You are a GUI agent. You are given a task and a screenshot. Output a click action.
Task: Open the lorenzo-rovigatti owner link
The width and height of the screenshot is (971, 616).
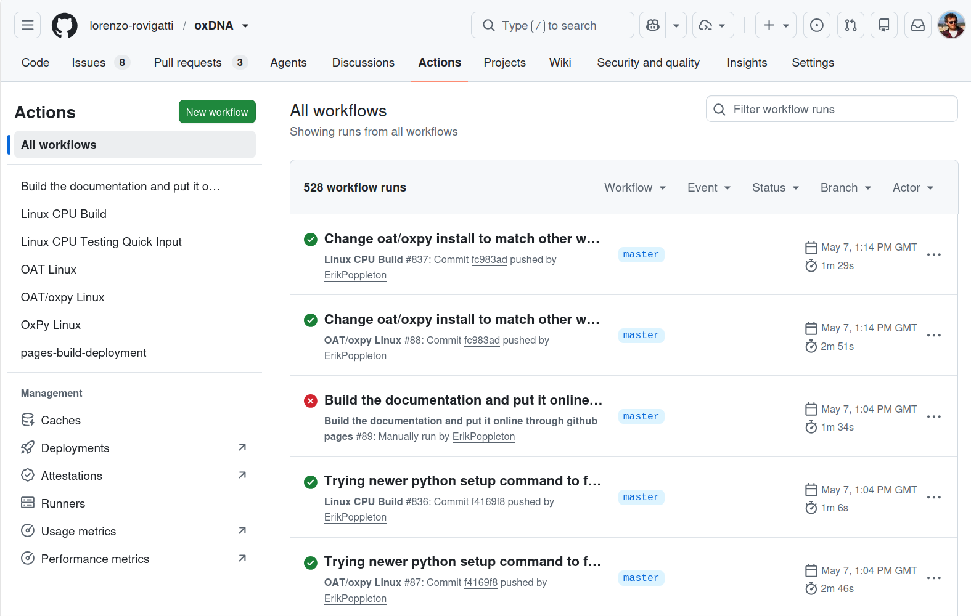click(x=131, y=25)
